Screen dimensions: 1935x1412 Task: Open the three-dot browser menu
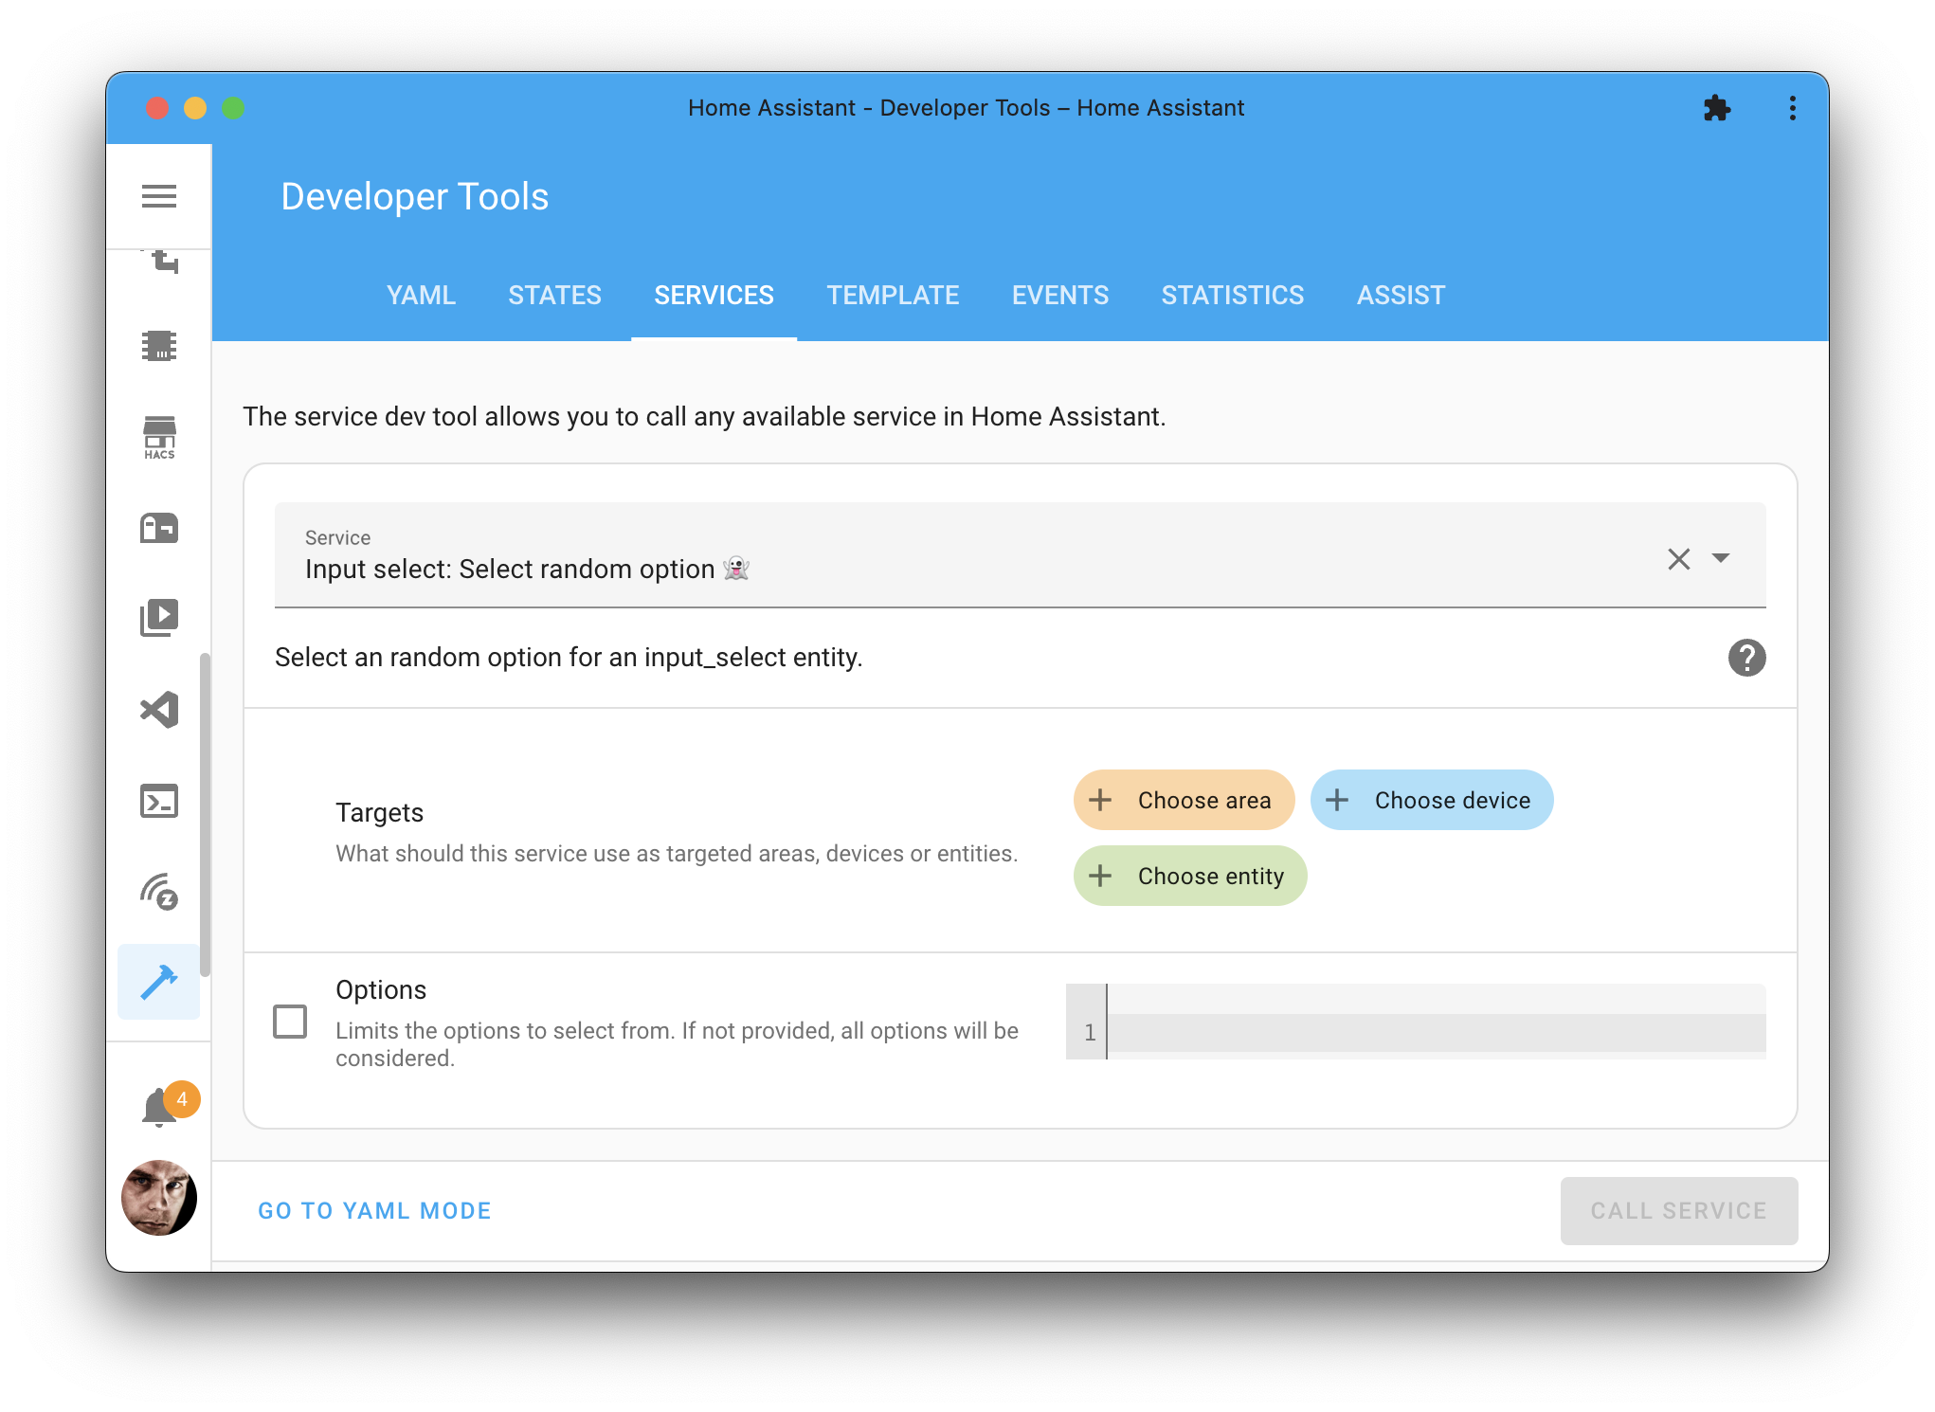pyautogui.click(x=1793, y=108)
